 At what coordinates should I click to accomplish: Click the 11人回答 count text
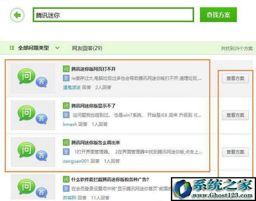point(100,198)
